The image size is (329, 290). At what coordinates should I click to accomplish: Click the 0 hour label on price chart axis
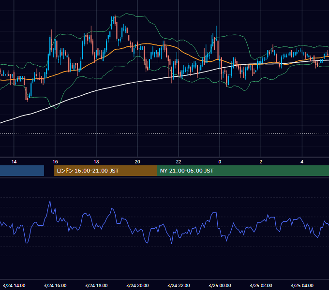click(220, 162)
